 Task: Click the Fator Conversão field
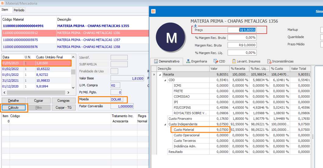tap(122, 106)
